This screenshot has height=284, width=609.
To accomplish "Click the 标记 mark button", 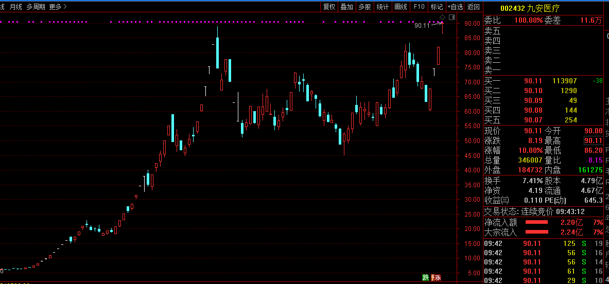I will (437, 7).
